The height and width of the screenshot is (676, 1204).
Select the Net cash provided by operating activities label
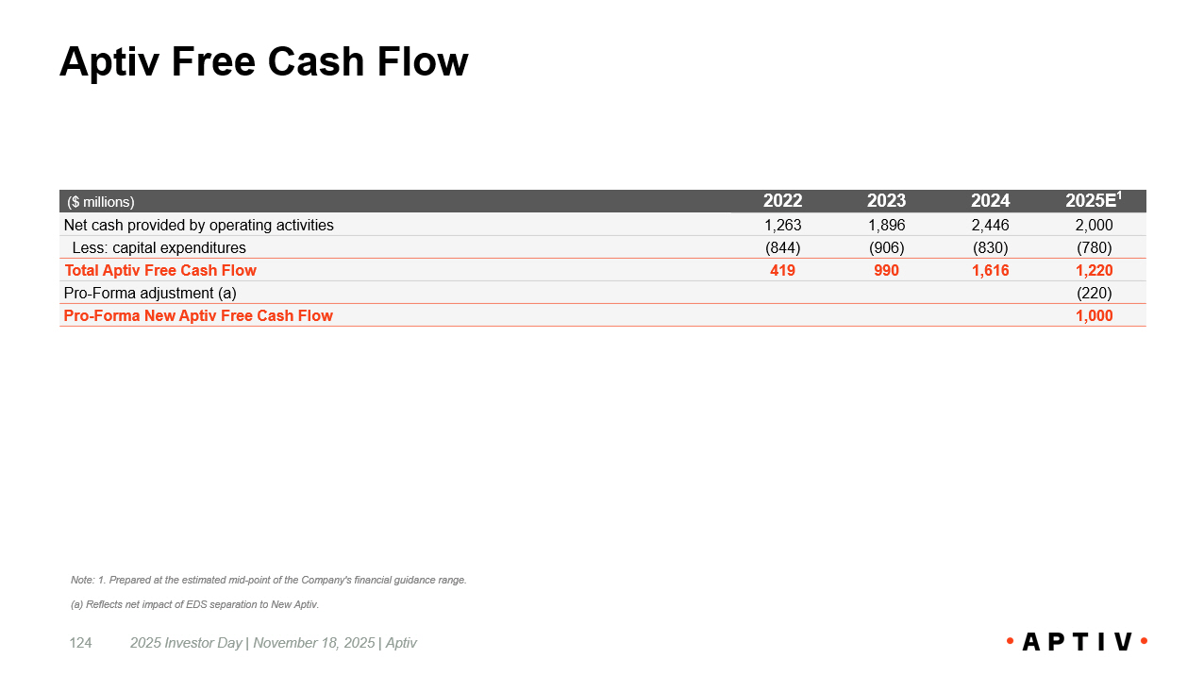pos(199,225)
